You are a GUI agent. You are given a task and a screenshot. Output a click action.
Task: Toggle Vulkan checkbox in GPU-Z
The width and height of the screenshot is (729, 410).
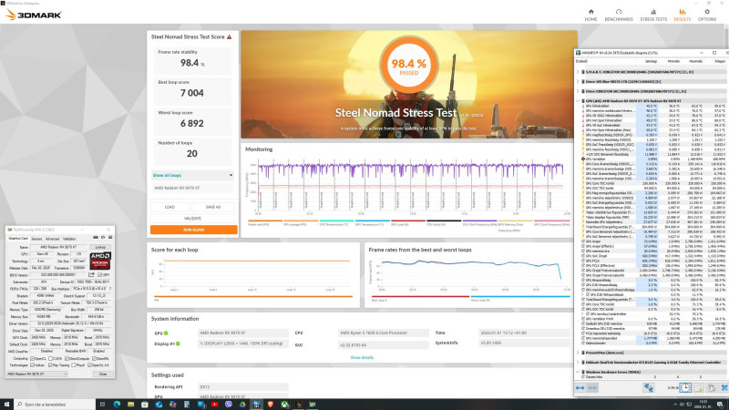[x=32, y=365]
